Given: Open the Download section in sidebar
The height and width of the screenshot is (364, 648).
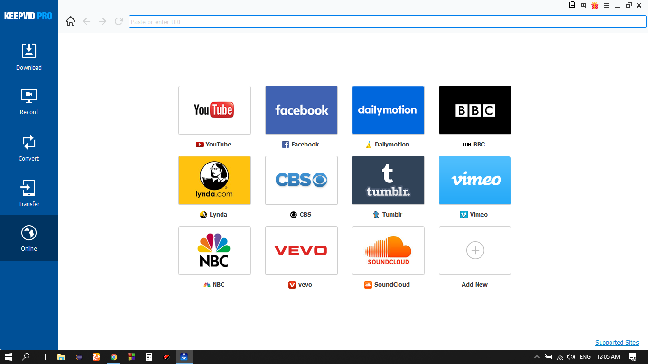Looking at the screenshot, I should coord(28,55).
